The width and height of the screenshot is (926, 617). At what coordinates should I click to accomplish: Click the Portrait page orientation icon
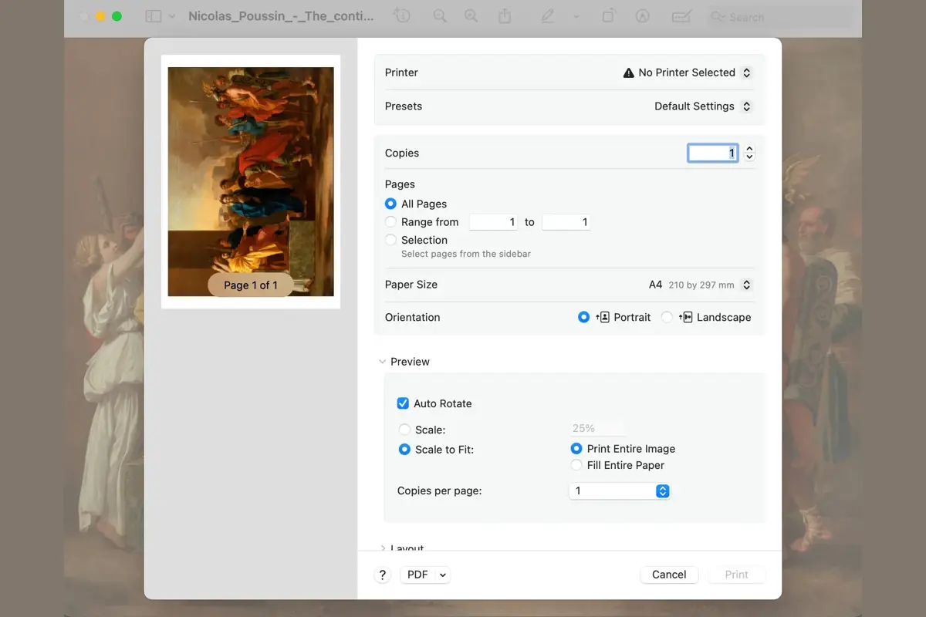[603, 317]
